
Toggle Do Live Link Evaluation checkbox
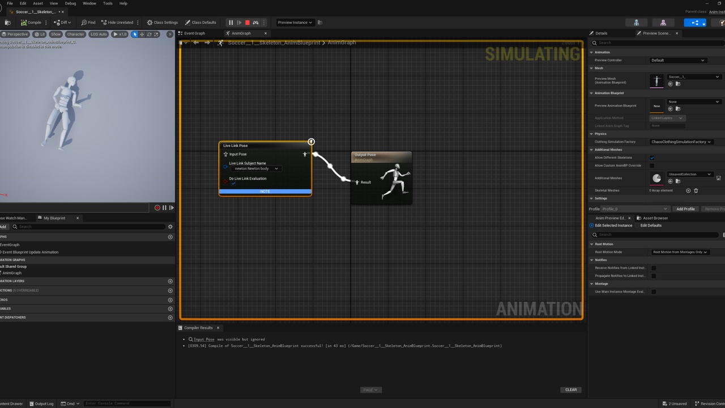(233, 184)
